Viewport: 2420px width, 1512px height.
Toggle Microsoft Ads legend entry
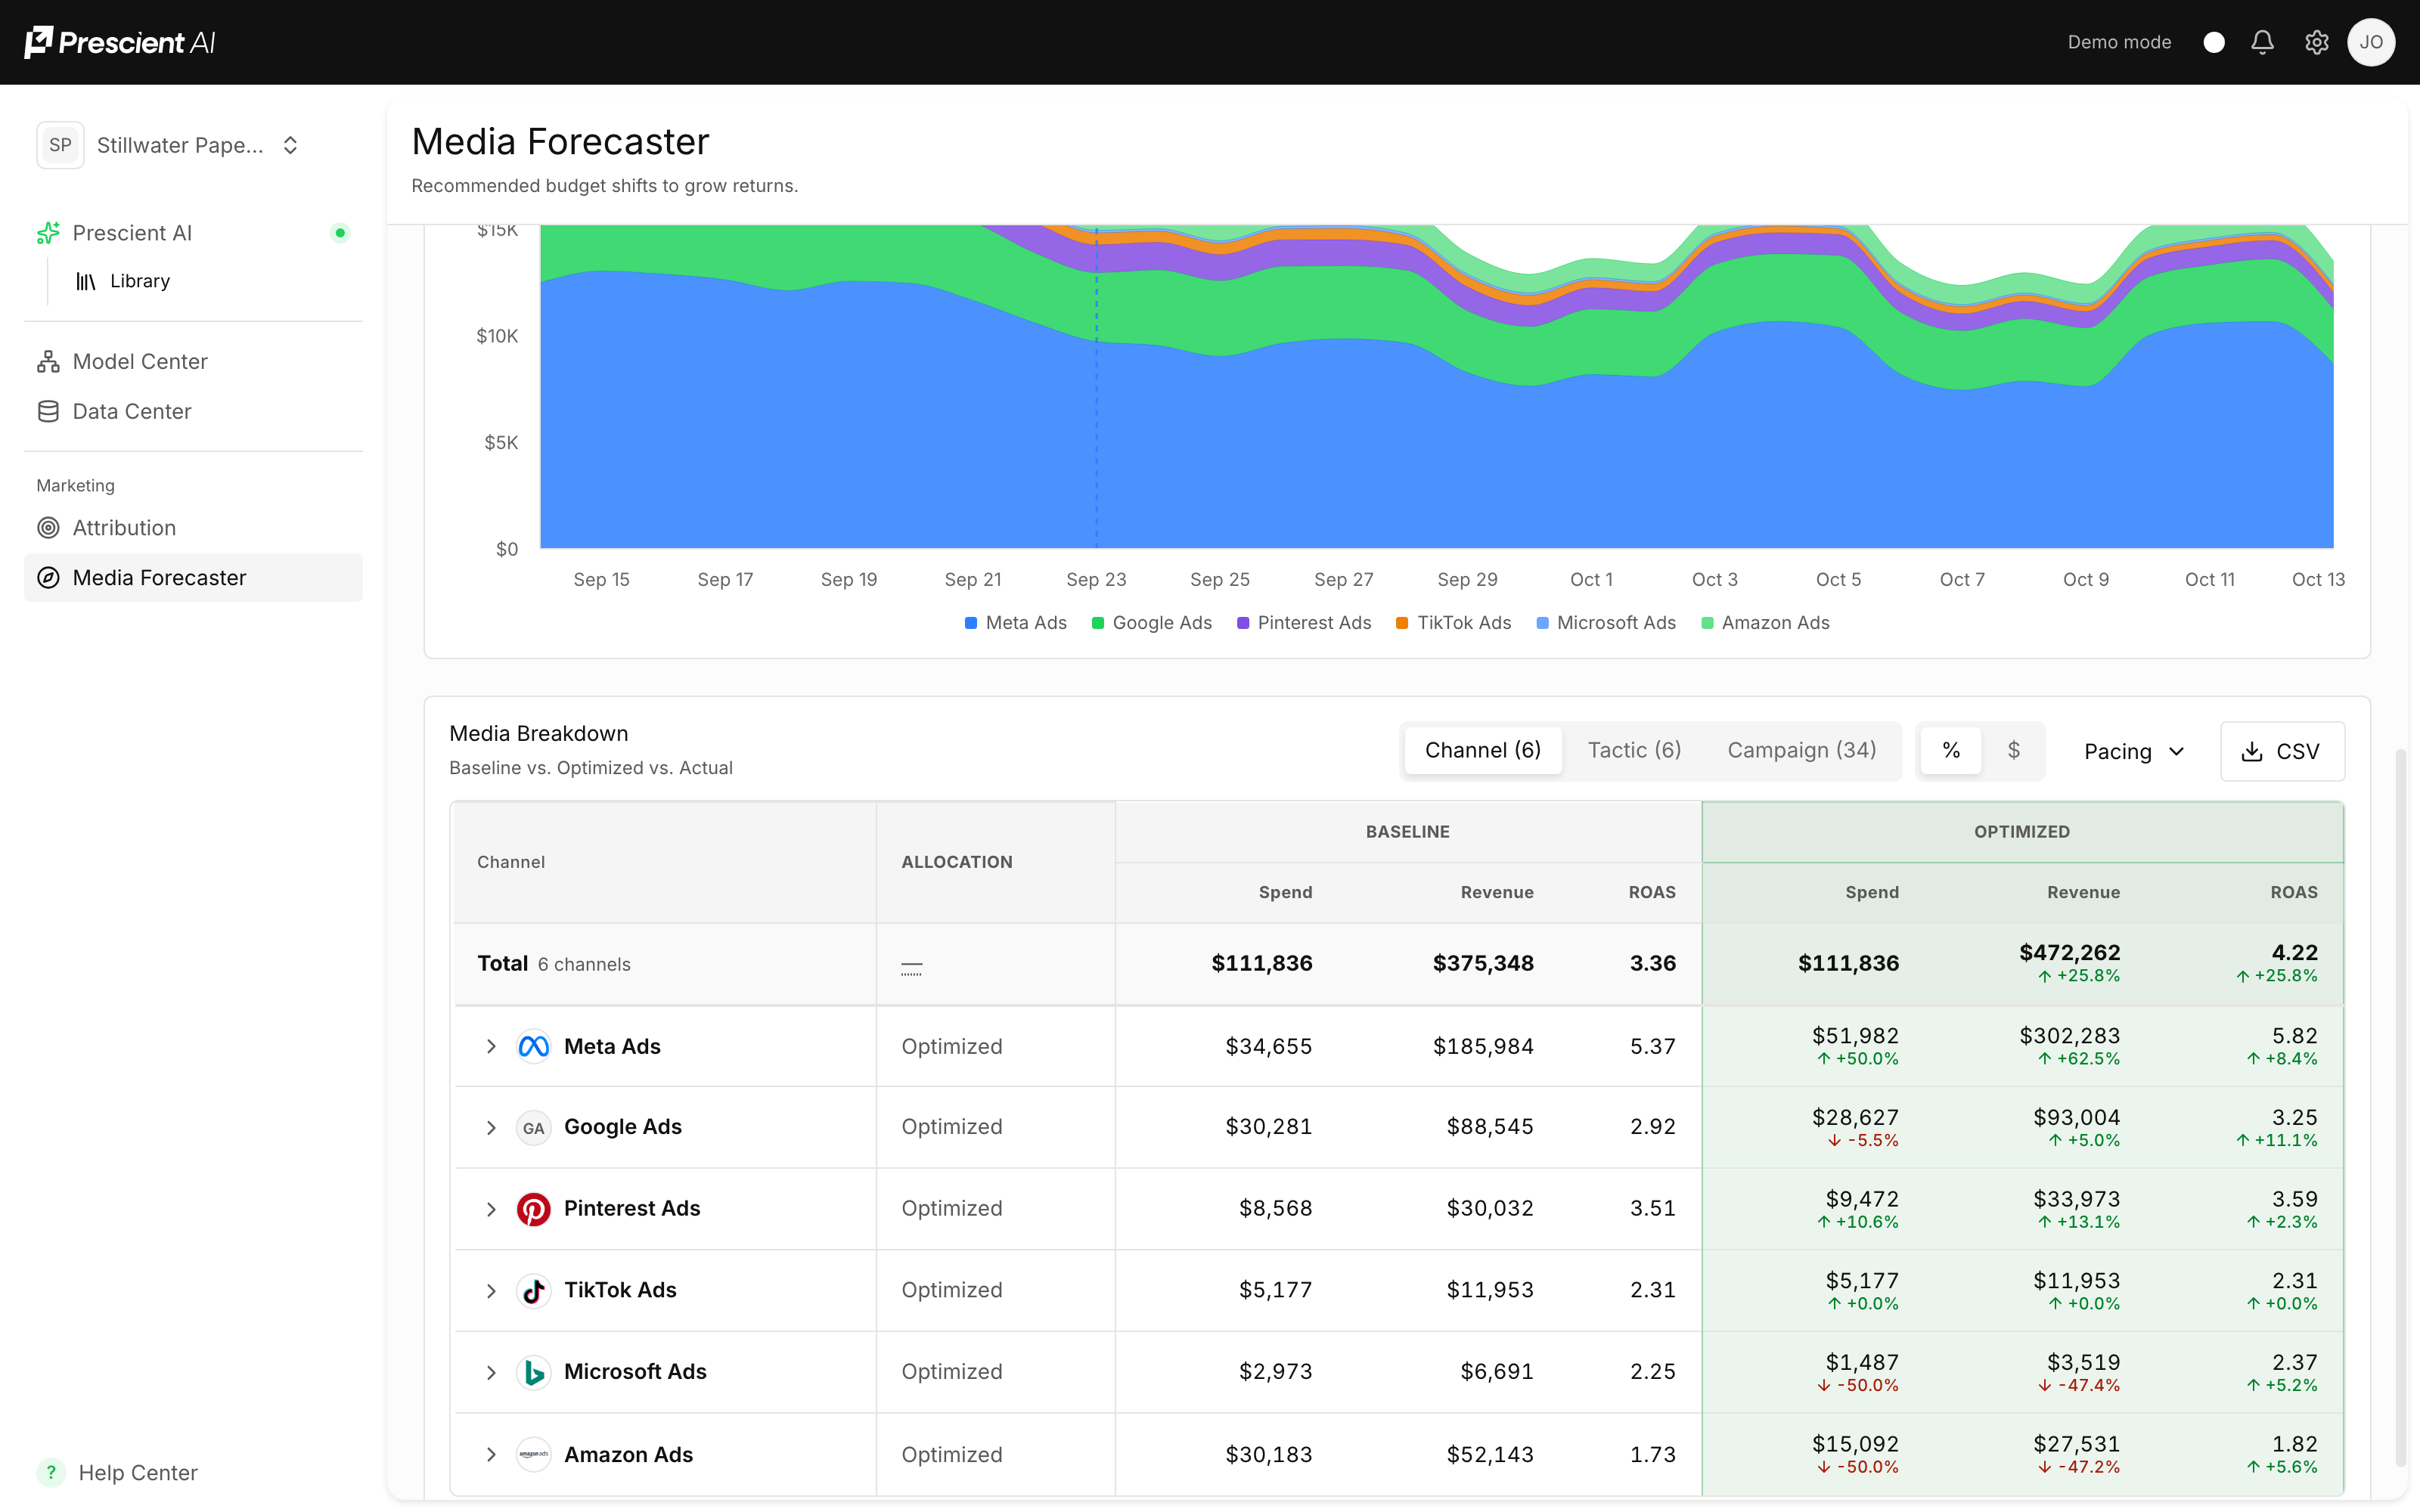pos(1606,623)
